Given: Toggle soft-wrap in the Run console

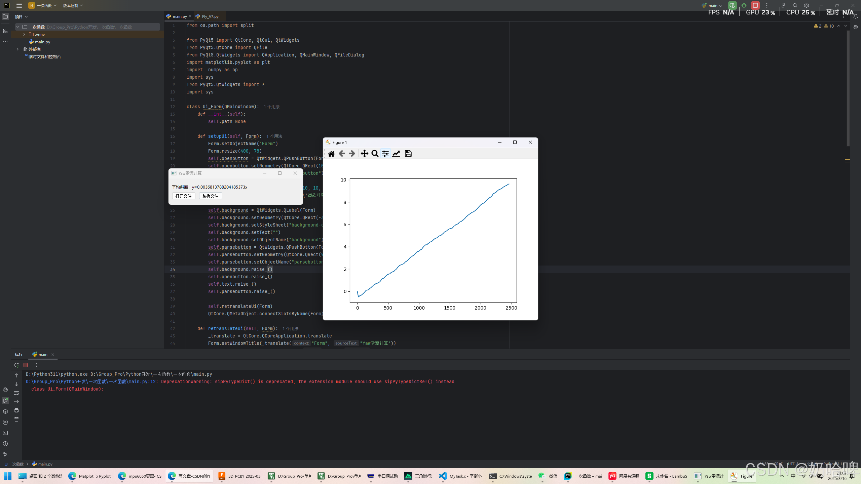Looking at the screenshot, I should (x=16, y=393).
